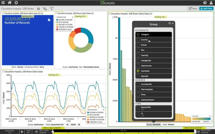This screenshot has height=134, width=215.
Task: Expand NOV 21 2013 end time dropdown arrow
Action: [x=204, y=128]
